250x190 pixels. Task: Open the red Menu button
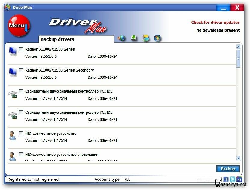pyautogui.click(x=19, y=26)
